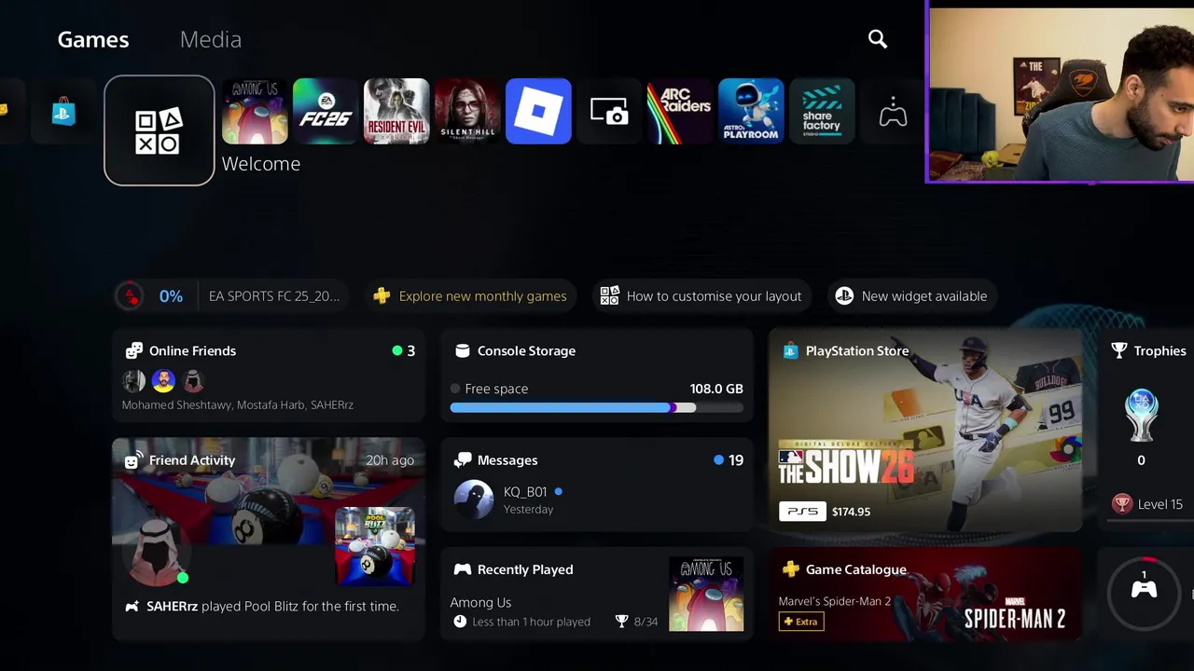This screenshot has width=1194, height=671.
Task: Click the friend names list text
Action: pyautogui.click(x=237, y=405)
